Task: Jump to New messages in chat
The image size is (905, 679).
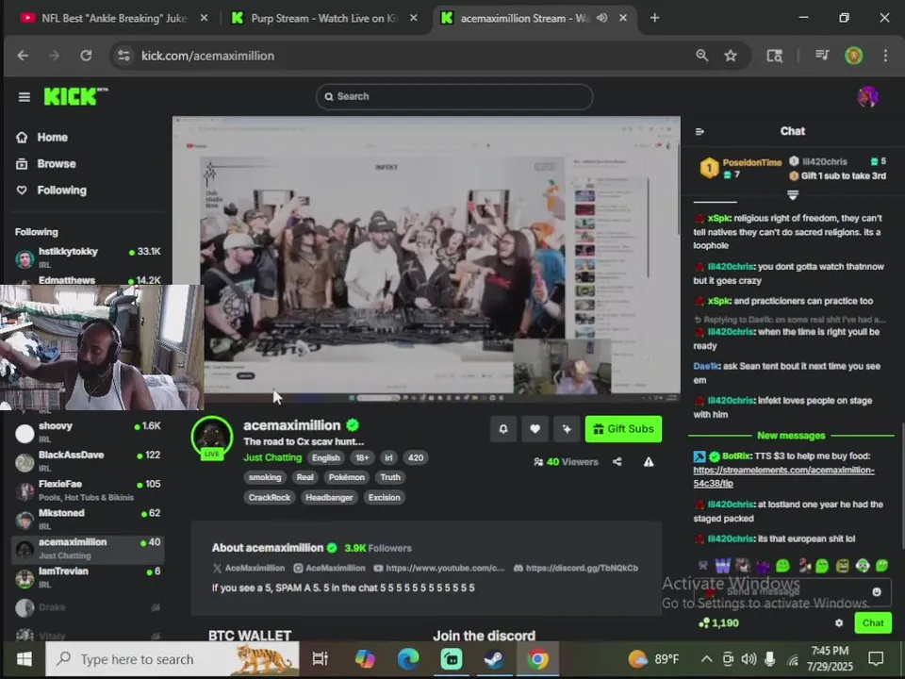Action: pos(791,436)
